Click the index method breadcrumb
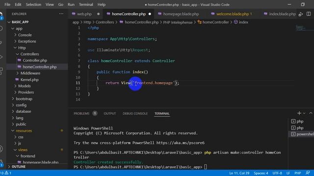The height and width of the screenshot is (176, 314). click(x=241, y=22)
